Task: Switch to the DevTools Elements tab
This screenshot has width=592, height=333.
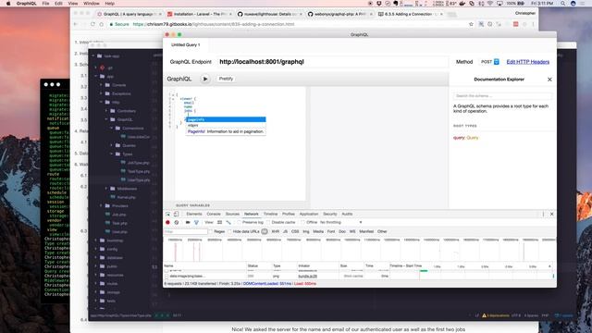Action: coord(194,214)
